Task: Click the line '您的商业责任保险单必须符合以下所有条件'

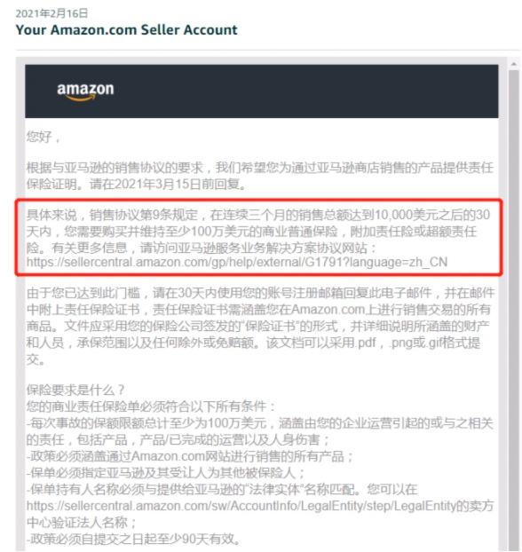Action: (151, 406)
